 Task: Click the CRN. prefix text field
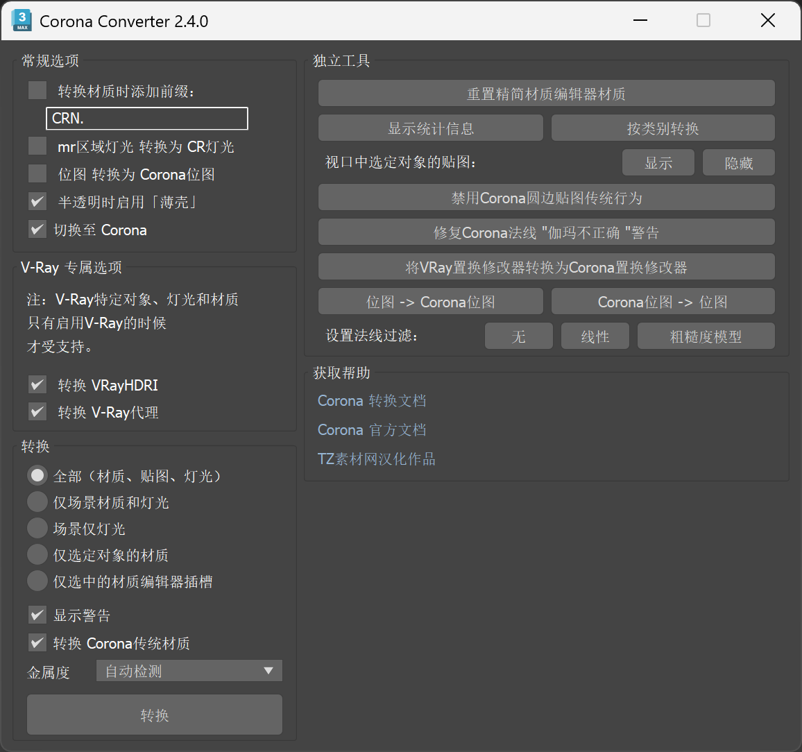147,118
